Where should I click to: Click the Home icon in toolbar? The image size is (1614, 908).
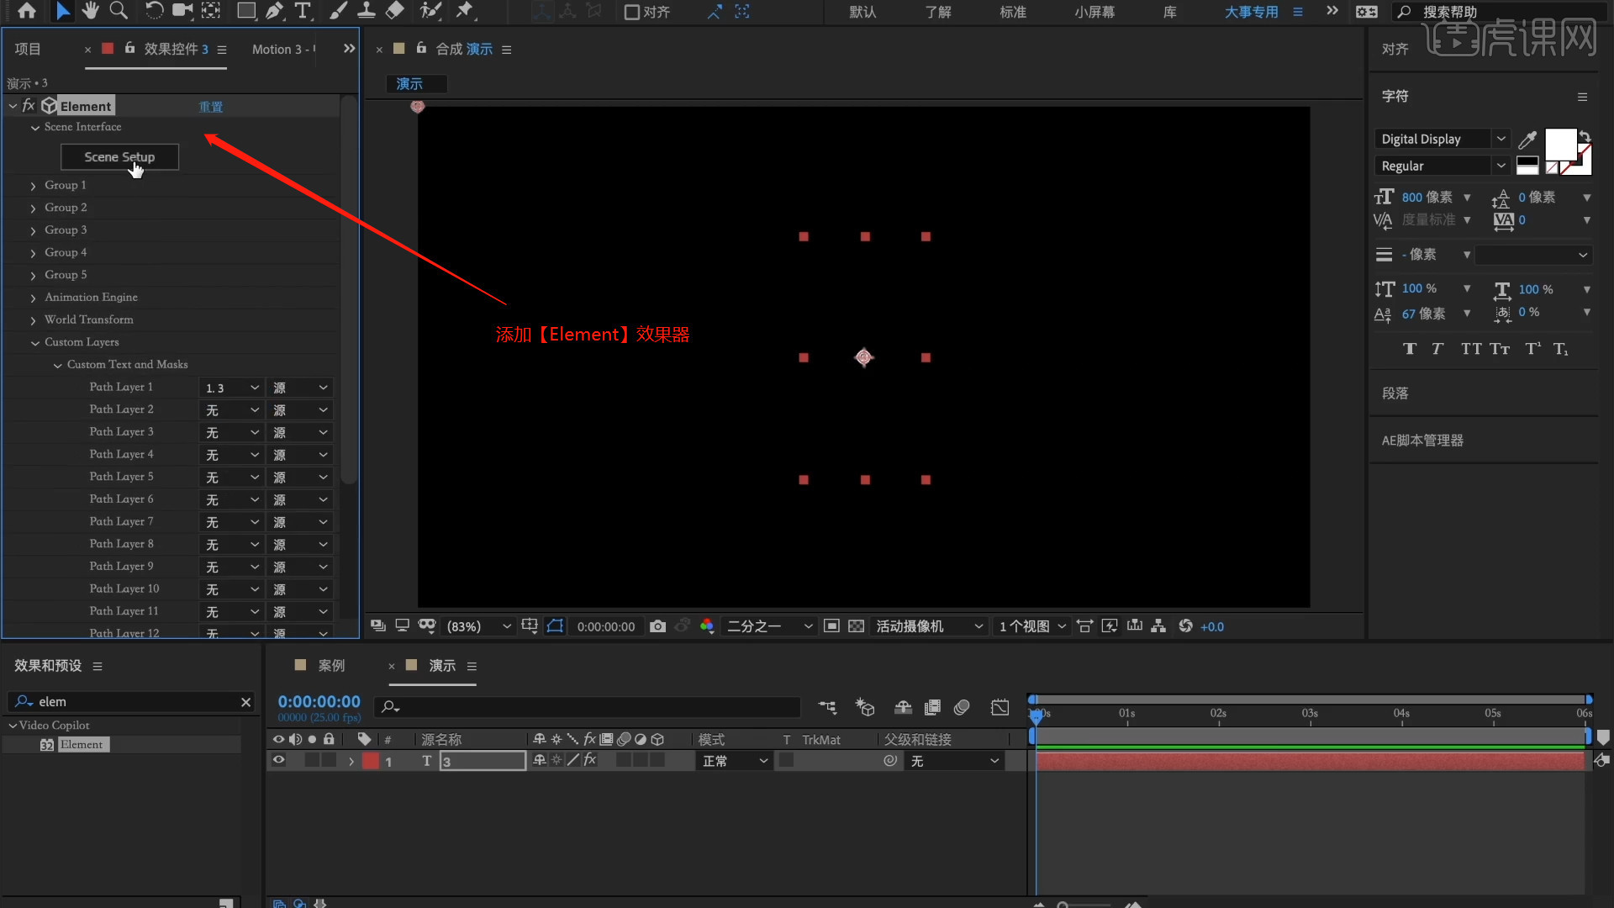tap(27, 11)
